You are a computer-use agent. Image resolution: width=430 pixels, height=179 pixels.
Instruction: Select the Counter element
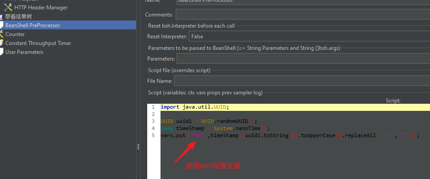point(15,34)
